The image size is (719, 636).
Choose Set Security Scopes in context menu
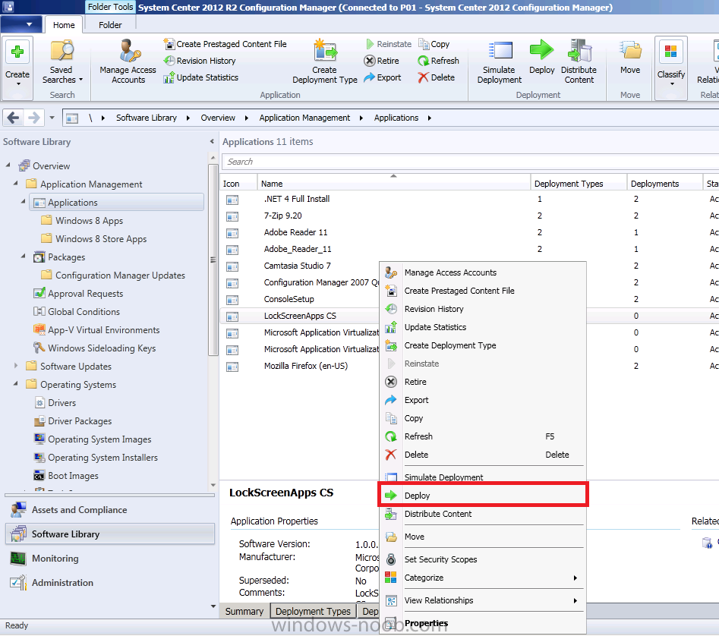coord(483,559)
